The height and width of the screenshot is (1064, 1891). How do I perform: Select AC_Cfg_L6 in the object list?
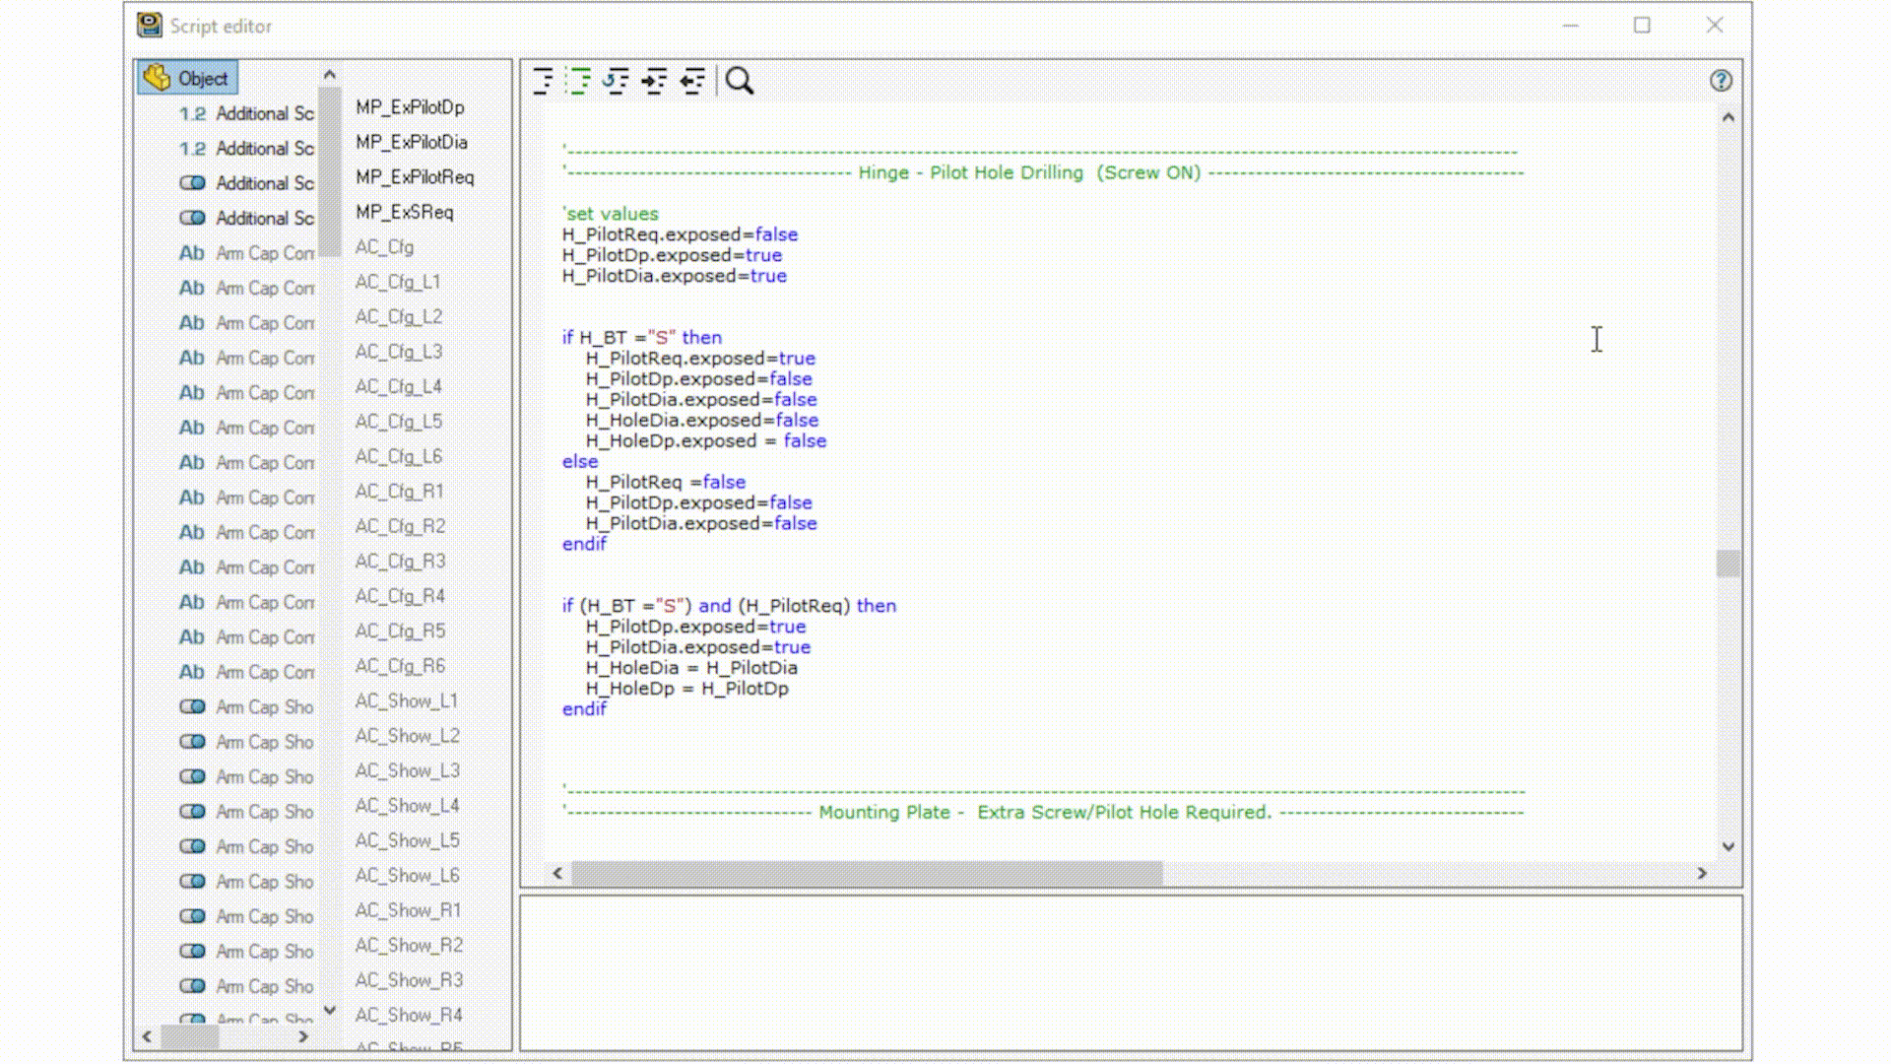(x=399, y=457)
